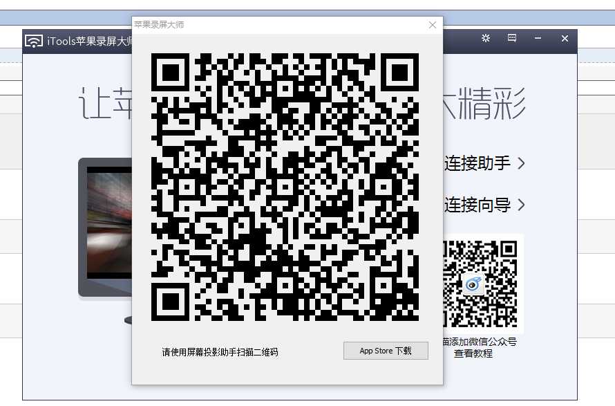Open the 连接助手 link
The width and height of the screenshot is (615, 406).
477,163
